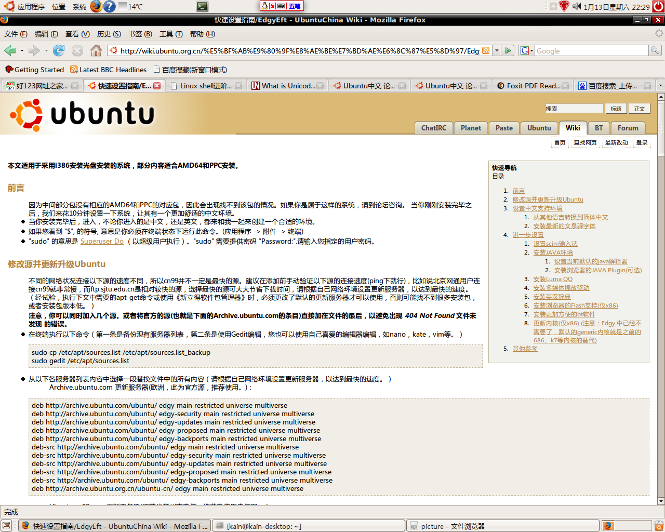Click the forward arrow button
Viewport: 665px width, 532px height.
click(x=34, y=50)
